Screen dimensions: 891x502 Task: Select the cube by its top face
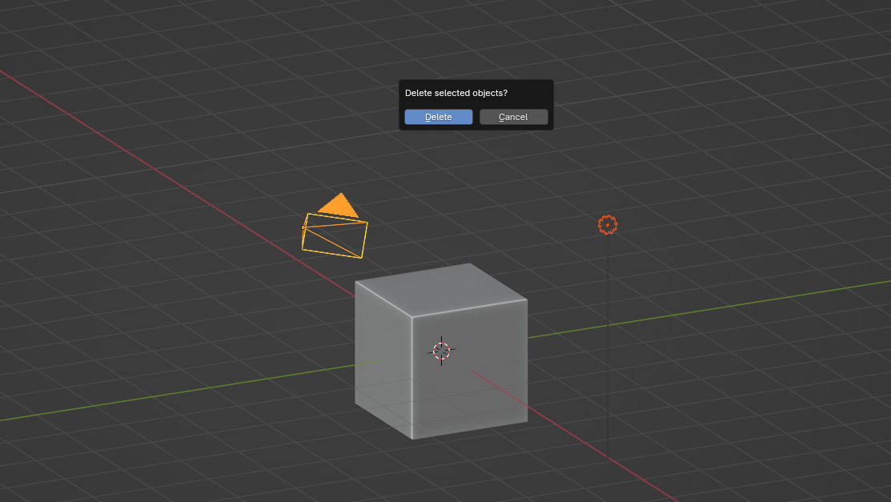pos(440,289)
